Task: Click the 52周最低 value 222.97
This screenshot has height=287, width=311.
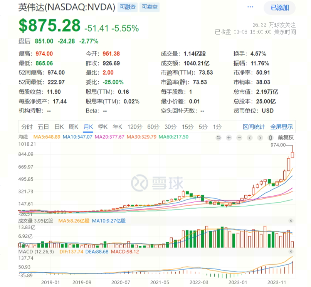Action: pyautogui.click(x=56, y=82)
